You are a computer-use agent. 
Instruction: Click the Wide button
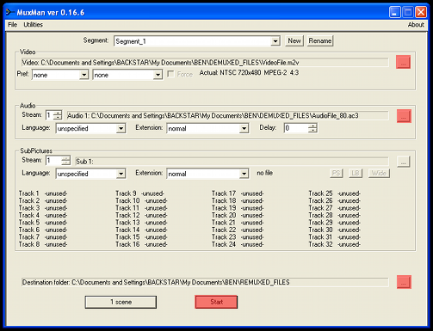[379, 173]
